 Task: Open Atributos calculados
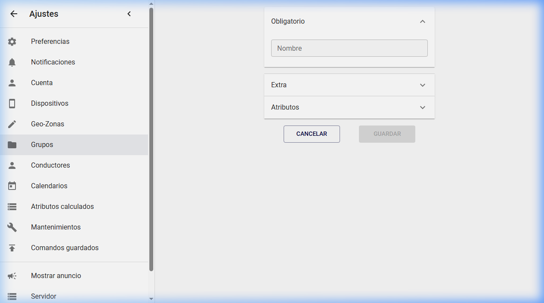point(74,207)
